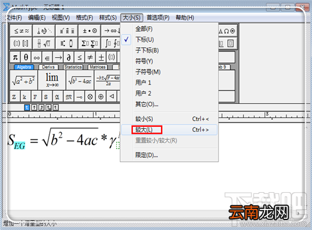This screenshot has width=312, height=230.
Task: Insert the double-struck F symbol
Action: [36, 96]
